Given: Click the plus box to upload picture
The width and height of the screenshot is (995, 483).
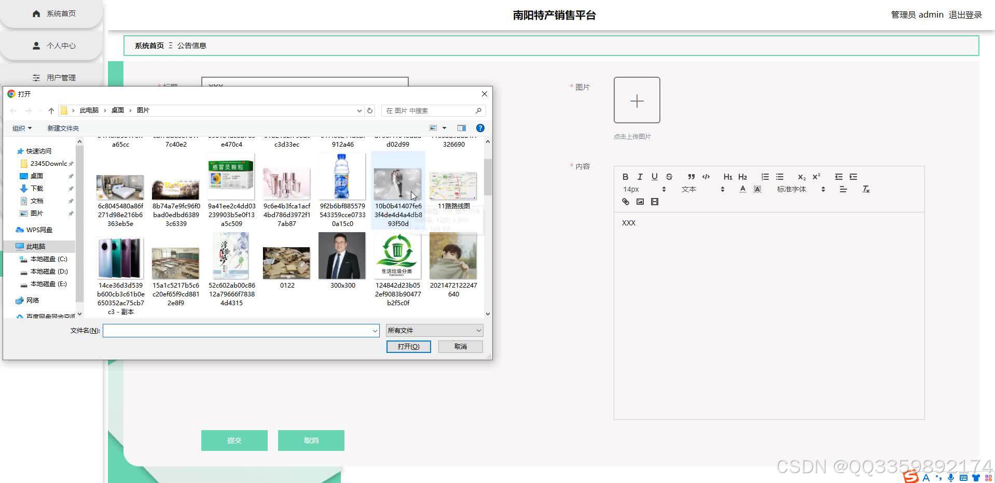Looking at the screenshot, I should [x=637, y=100].
